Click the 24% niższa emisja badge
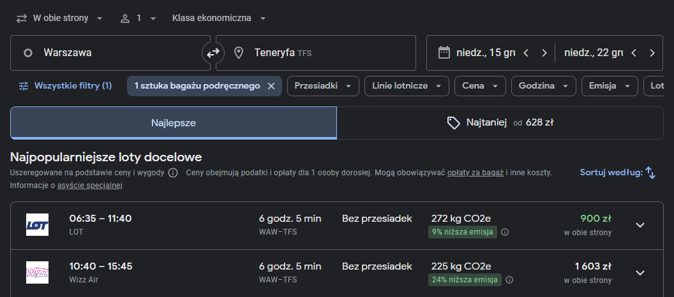 [x=465, y=280]
